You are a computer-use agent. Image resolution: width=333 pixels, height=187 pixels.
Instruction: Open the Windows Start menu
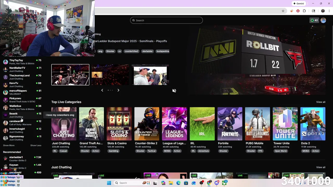point(109,183)
